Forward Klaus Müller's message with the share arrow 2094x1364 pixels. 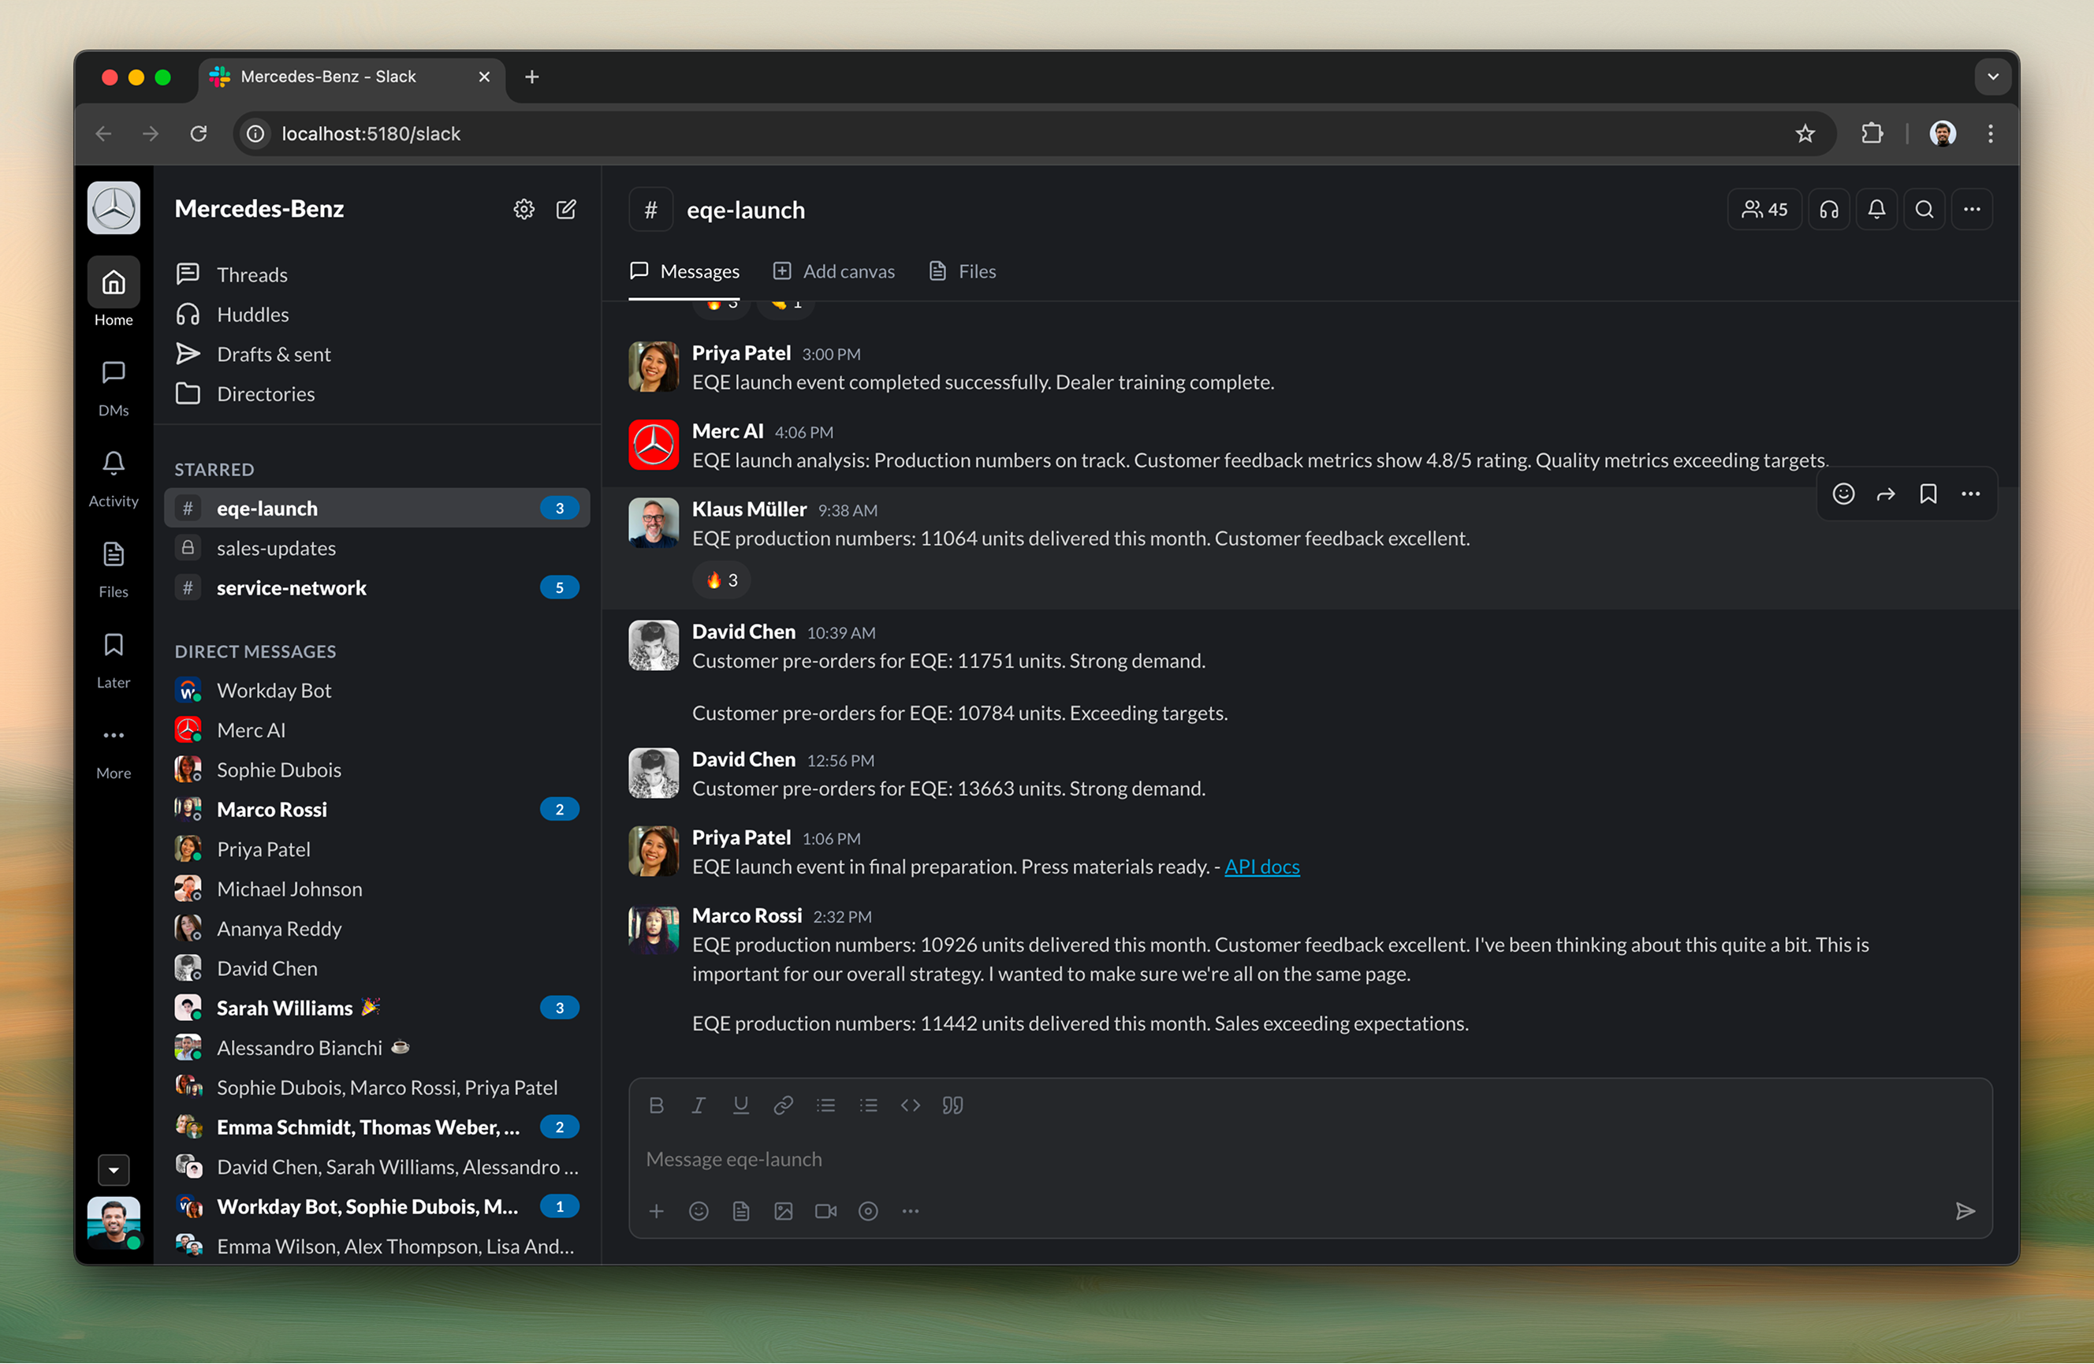point(1886,494)
